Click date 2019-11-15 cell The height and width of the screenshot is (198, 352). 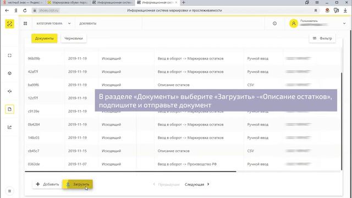click(x=78, y=151)
